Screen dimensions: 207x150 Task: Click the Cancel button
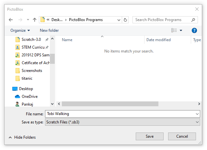coord(182,136)
